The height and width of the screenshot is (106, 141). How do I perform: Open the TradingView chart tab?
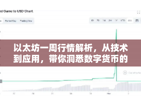(26, 21)
